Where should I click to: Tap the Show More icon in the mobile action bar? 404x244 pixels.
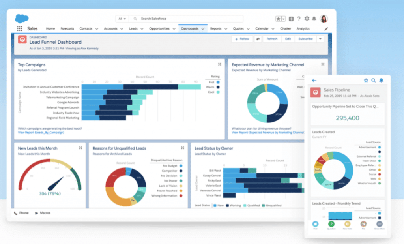tap(379, 224)
